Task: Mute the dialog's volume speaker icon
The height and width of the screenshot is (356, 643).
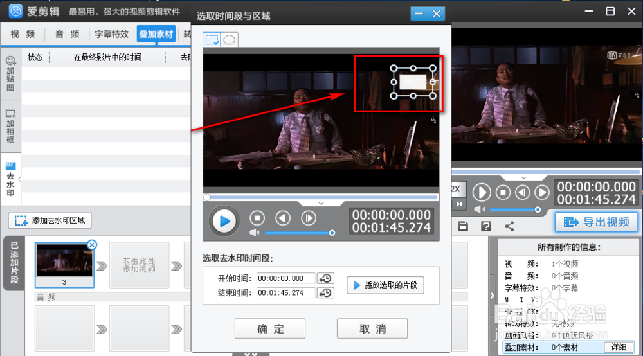Action: 255,233
